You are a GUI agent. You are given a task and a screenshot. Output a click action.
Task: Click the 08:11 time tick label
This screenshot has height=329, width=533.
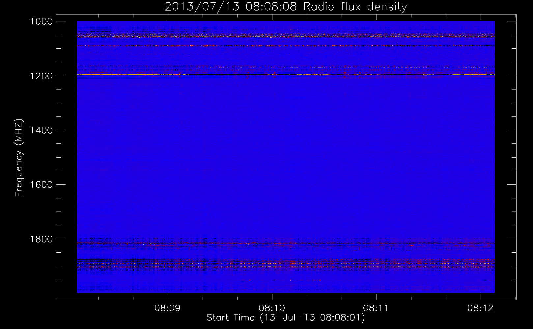[376, 308]
